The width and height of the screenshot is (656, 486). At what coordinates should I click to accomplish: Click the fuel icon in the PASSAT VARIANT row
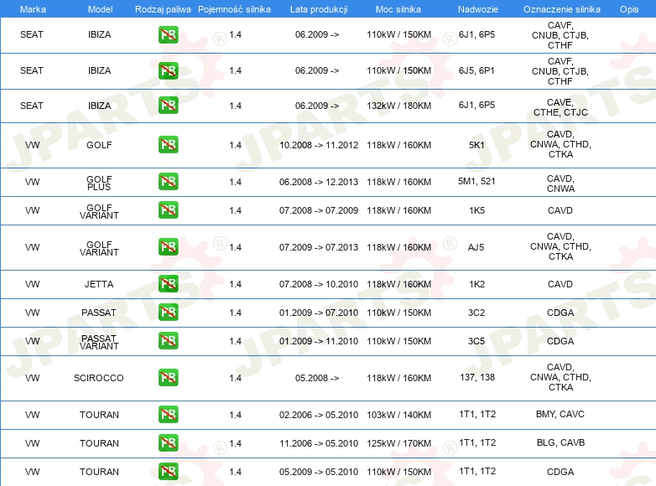(x=168, y=341)
